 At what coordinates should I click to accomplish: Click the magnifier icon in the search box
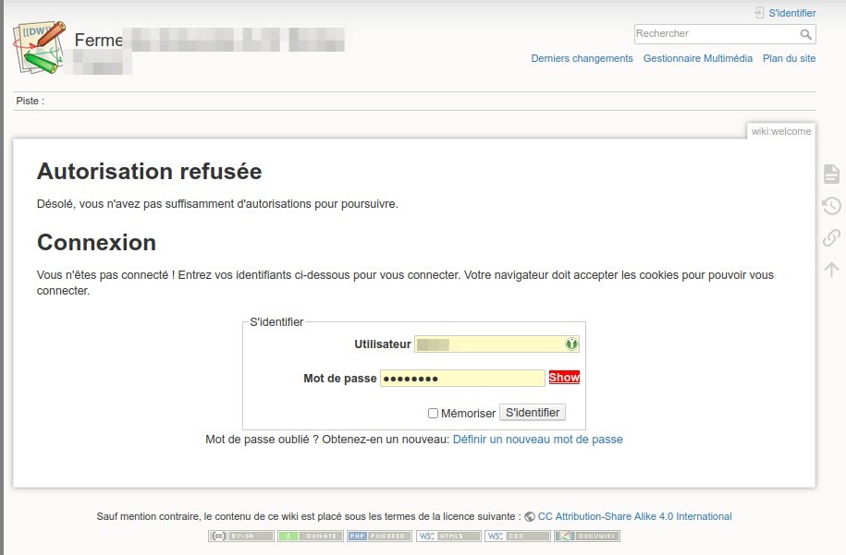click(806, 34)
